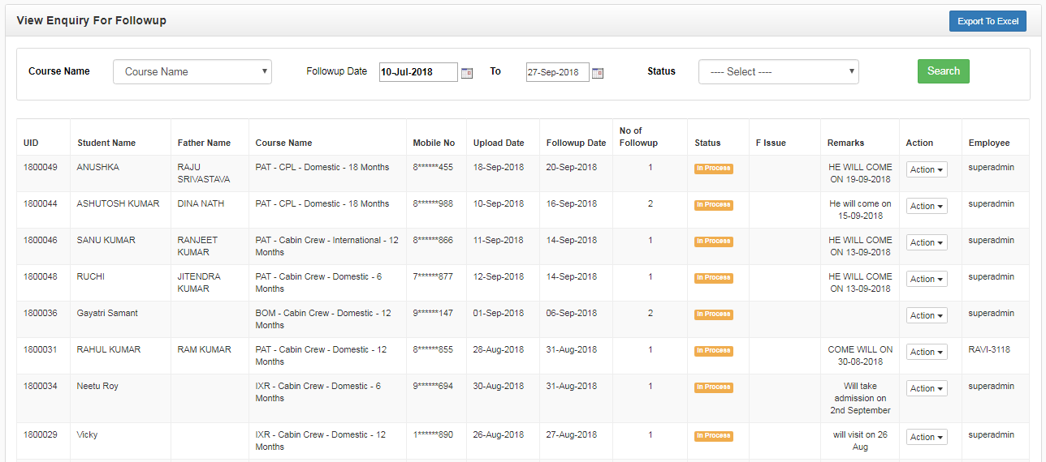Click the UID column header

[31, 143]
